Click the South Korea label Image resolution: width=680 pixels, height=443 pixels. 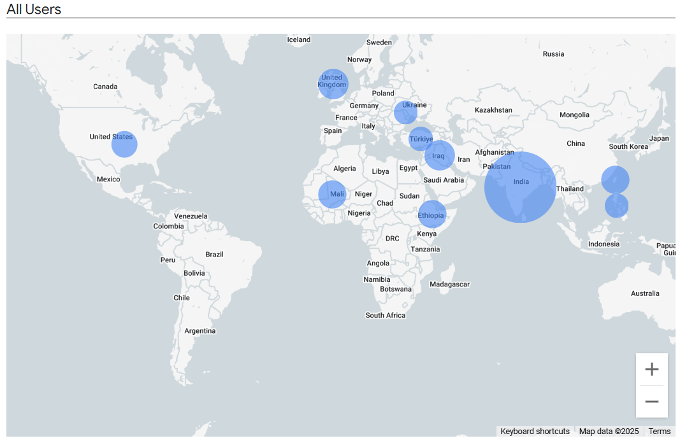(628, 147)
